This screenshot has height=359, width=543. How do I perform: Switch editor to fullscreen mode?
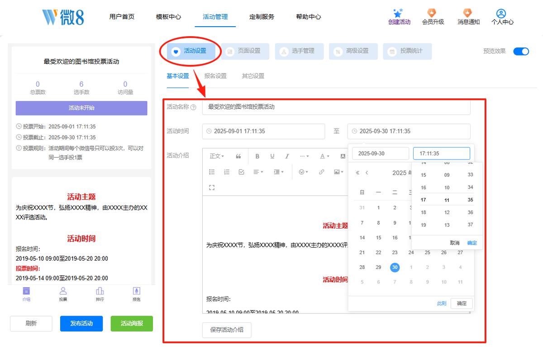tap(212, 187)
